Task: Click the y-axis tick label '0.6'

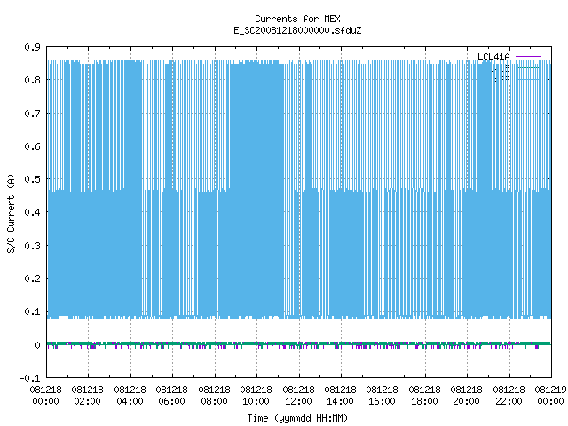Action: (x=32, y=146)
